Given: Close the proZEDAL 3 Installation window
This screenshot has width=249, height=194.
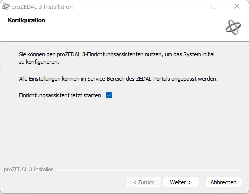Looking at the screenshot, I should tap(237, 7).
